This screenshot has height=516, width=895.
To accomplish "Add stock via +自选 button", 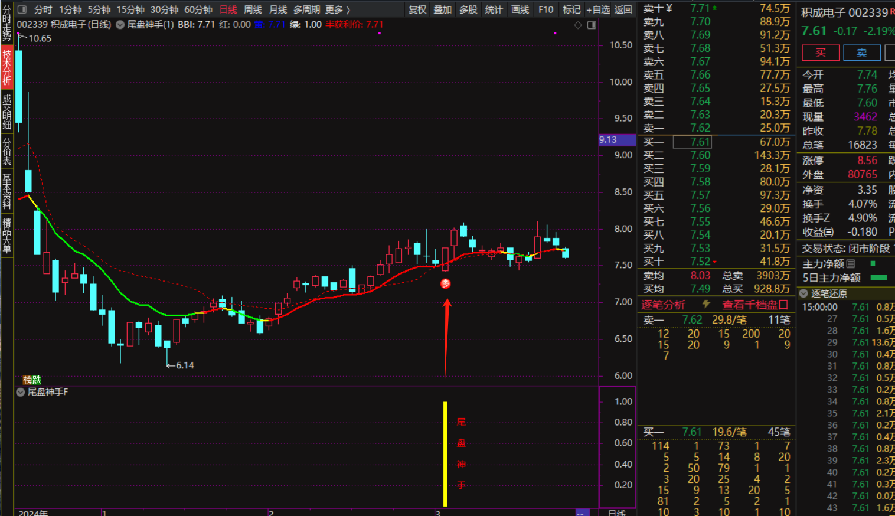I will pos(597,9).
